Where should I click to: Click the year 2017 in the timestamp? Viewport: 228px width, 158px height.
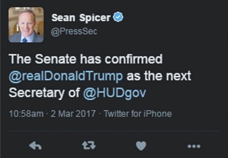tap(86, 113)
